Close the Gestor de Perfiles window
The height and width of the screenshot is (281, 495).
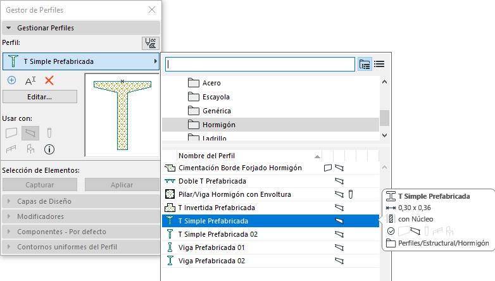pos(152,9)
